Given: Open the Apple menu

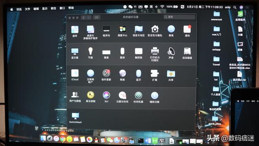Looking at the screenshot, I should click(12, 9).
